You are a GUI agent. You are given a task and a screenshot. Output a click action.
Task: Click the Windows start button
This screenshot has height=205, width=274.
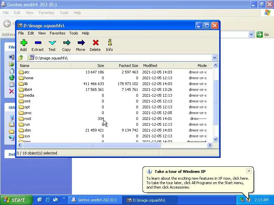pos(16,200)
